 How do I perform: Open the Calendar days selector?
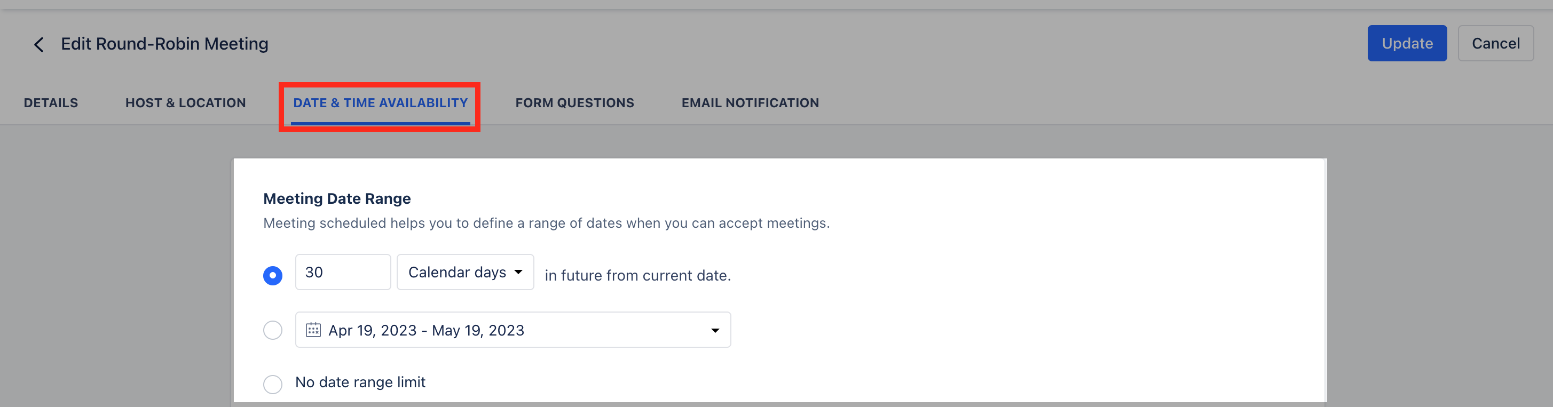[x=465, y=272]
